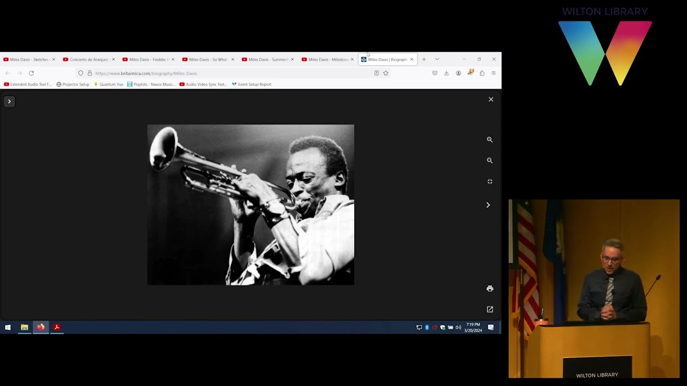Select Firefox in the taskbar

pos(41,327)
